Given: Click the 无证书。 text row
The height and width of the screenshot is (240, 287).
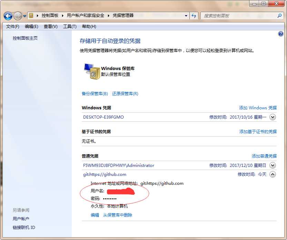Looking at the screenshot, I should point(89,141).
